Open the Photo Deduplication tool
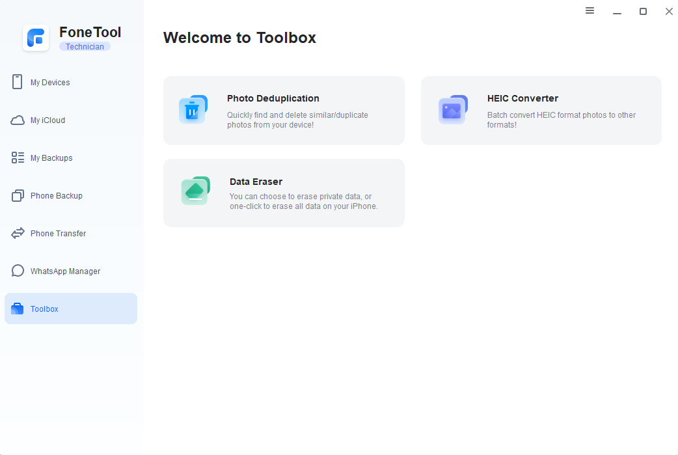 pos(284,110)
